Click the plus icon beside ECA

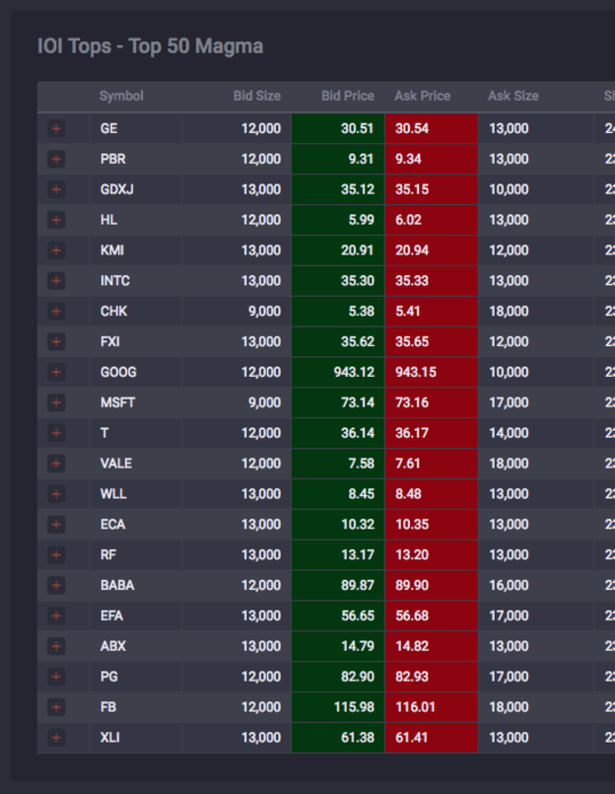click(56, 524)
